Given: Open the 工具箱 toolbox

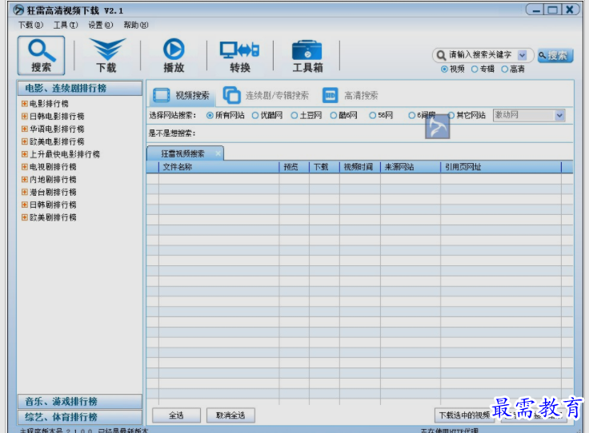Looking at the screenshot, I should click(x=307, y=56).
